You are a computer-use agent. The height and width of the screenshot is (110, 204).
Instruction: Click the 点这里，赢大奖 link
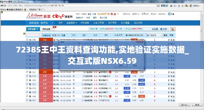click(x=159, y=29)
